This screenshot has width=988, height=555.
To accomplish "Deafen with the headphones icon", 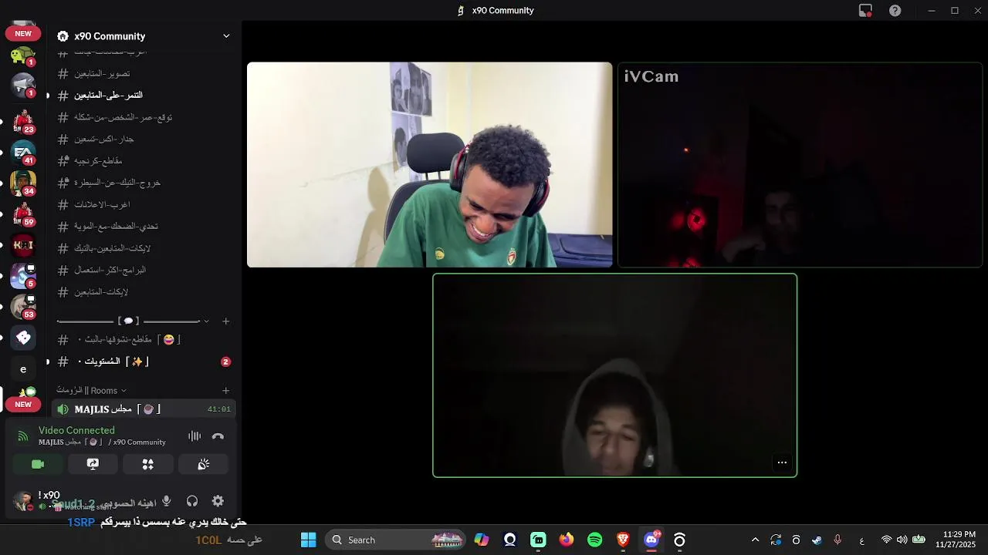I will [192, 501].
